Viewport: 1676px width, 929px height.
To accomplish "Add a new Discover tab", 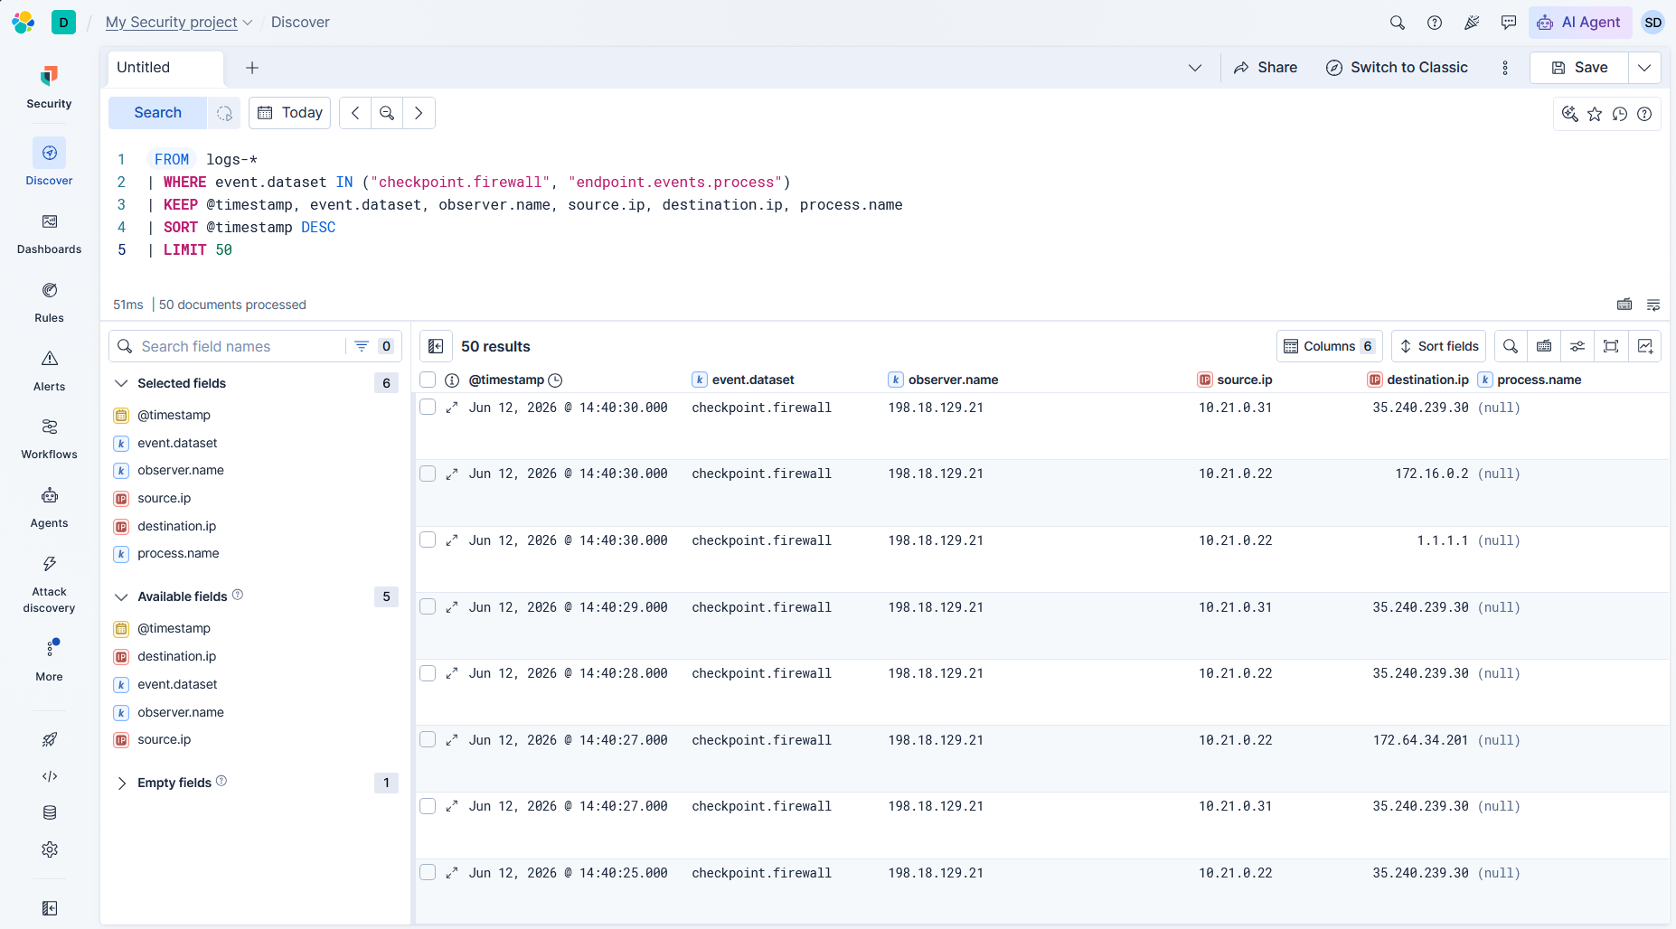I will [x=252, y=68].
